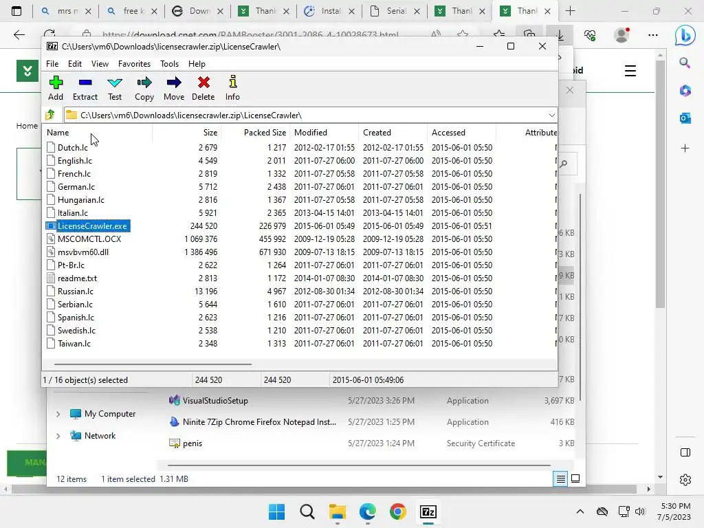Select the Dutch.lc file
This screenshot has width=704, height=528.
tap(72, 147)
